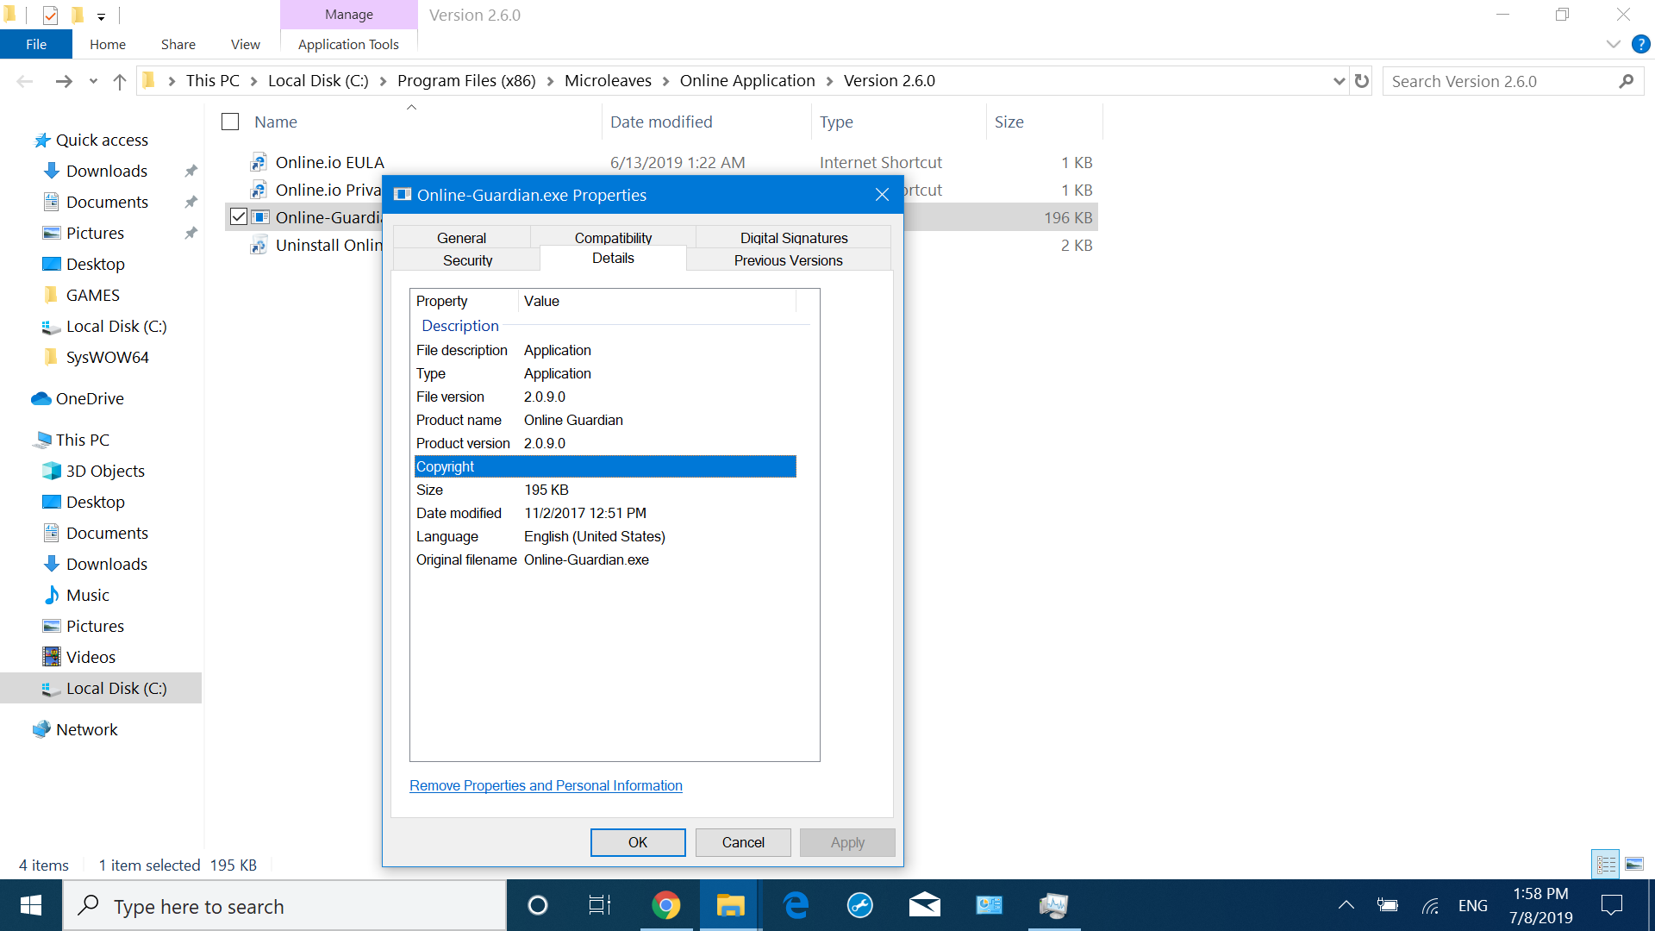Open 3D Objects under This PC
The height and width of the screenshot is (931, 1655).
(x=105, y=471)
